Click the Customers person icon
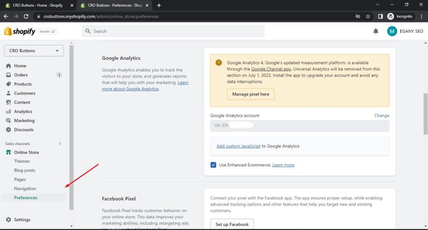Image resolution: width=428 pixels, height=230 pixels. click(8, 93)
